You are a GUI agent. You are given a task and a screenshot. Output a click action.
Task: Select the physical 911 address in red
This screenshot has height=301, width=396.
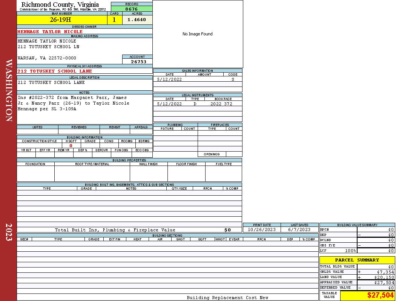(x=55, y=71)
